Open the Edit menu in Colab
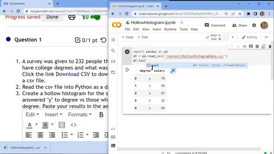This screenshot has height=154, width=274. pyautogui.click(x=136, y=30)
